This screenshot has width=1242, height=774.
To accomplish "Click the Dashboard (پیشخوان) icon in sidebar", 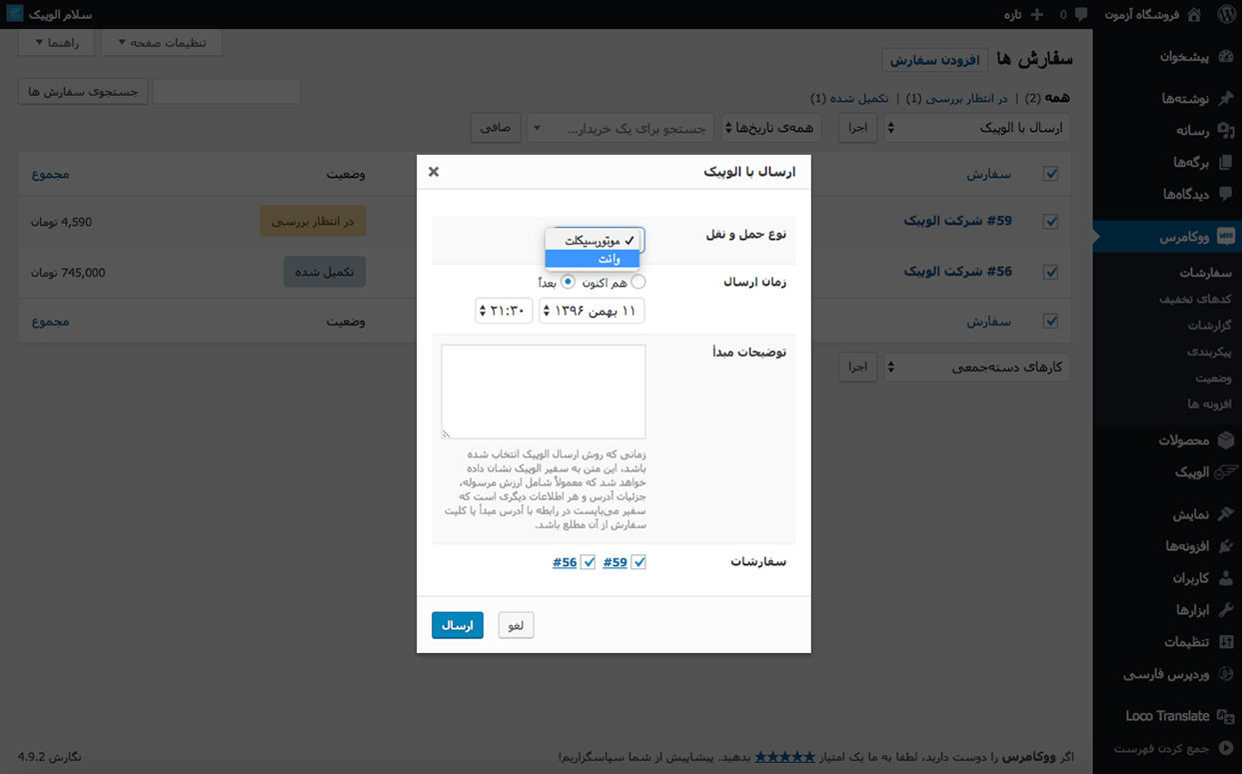I will [1226, 57].
